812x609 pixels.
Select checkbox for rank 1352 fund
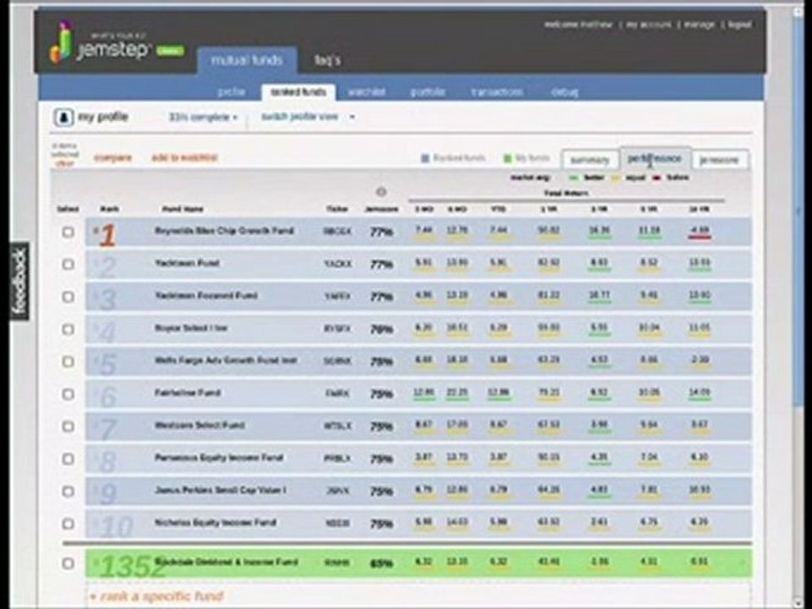[x=68, y=563]
